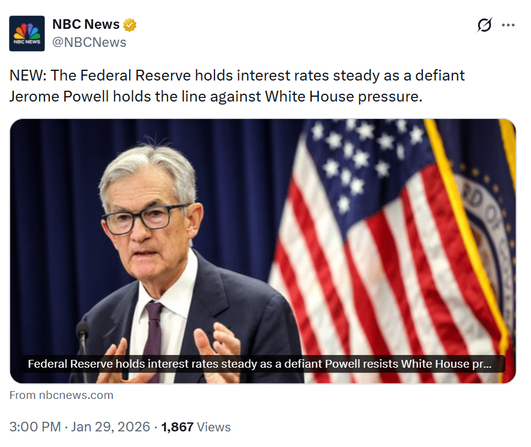The height and width of the screenshot is (447, 531).
Task: Click the Jan 29, 2026 date
Action: pyautogui.click(x=111, y=427)
